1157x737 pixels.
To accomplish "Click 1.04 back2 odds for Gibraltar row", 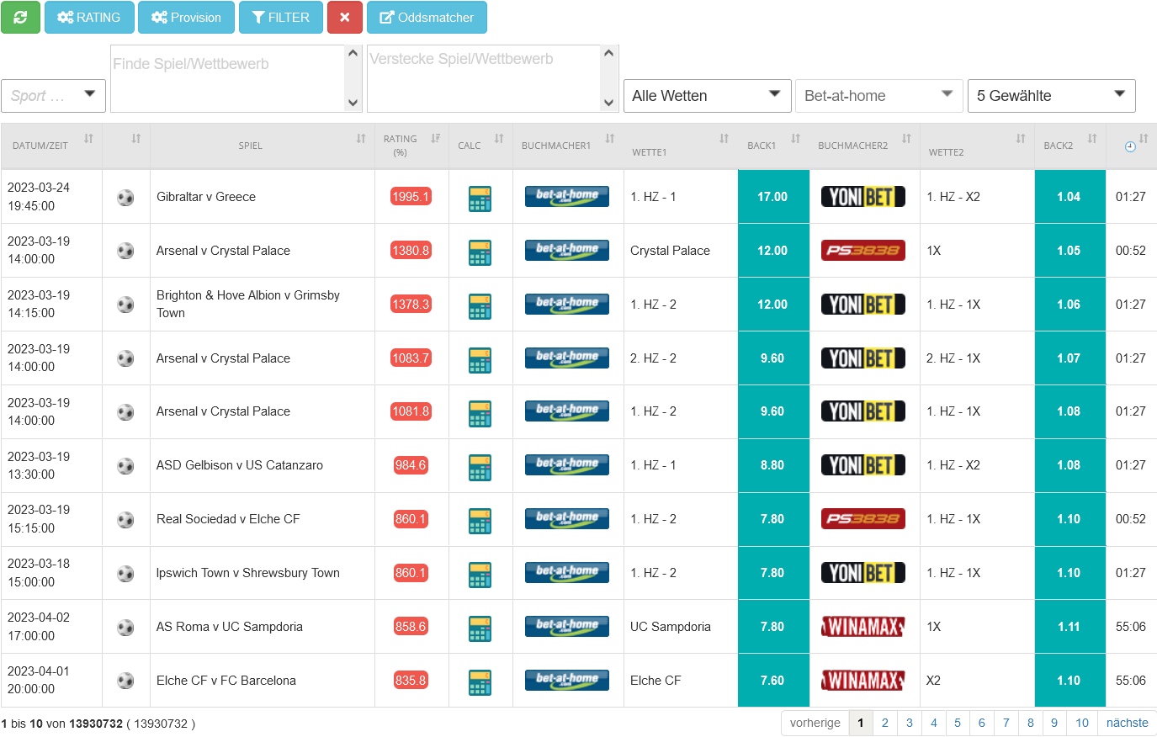I will click(x=1069, y=196).
